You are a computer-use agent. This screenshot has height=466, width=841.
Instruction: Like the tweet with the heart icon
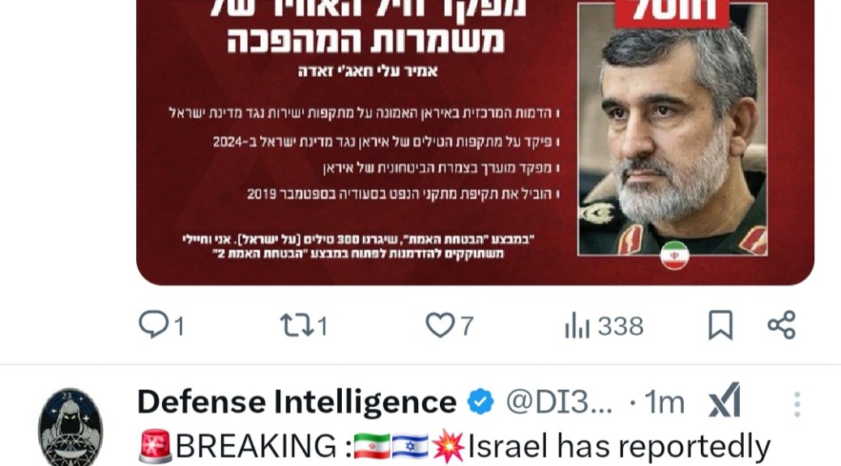[440, 325]
